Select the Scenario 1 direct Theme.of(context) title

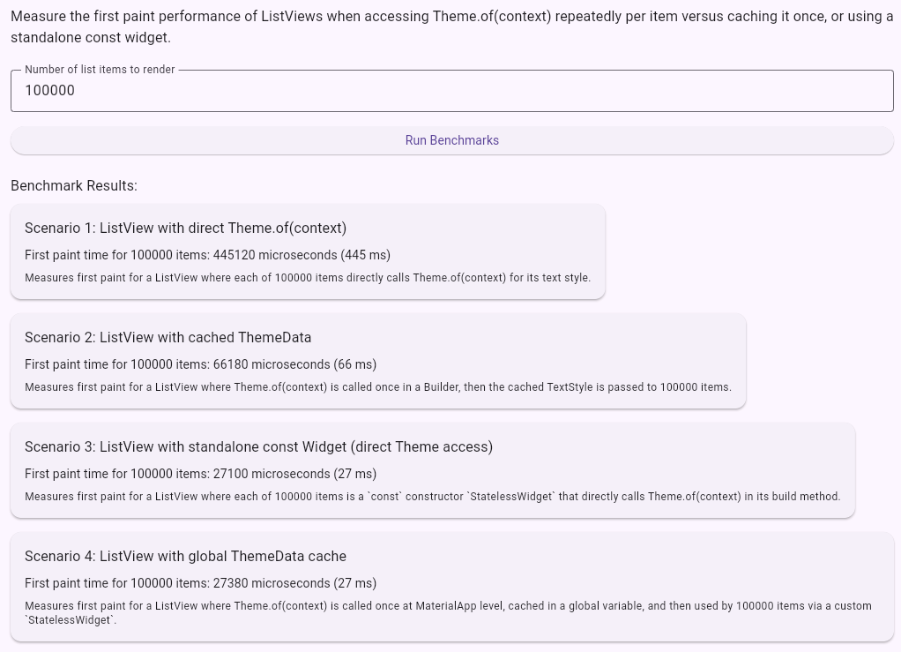click(185, 229)
